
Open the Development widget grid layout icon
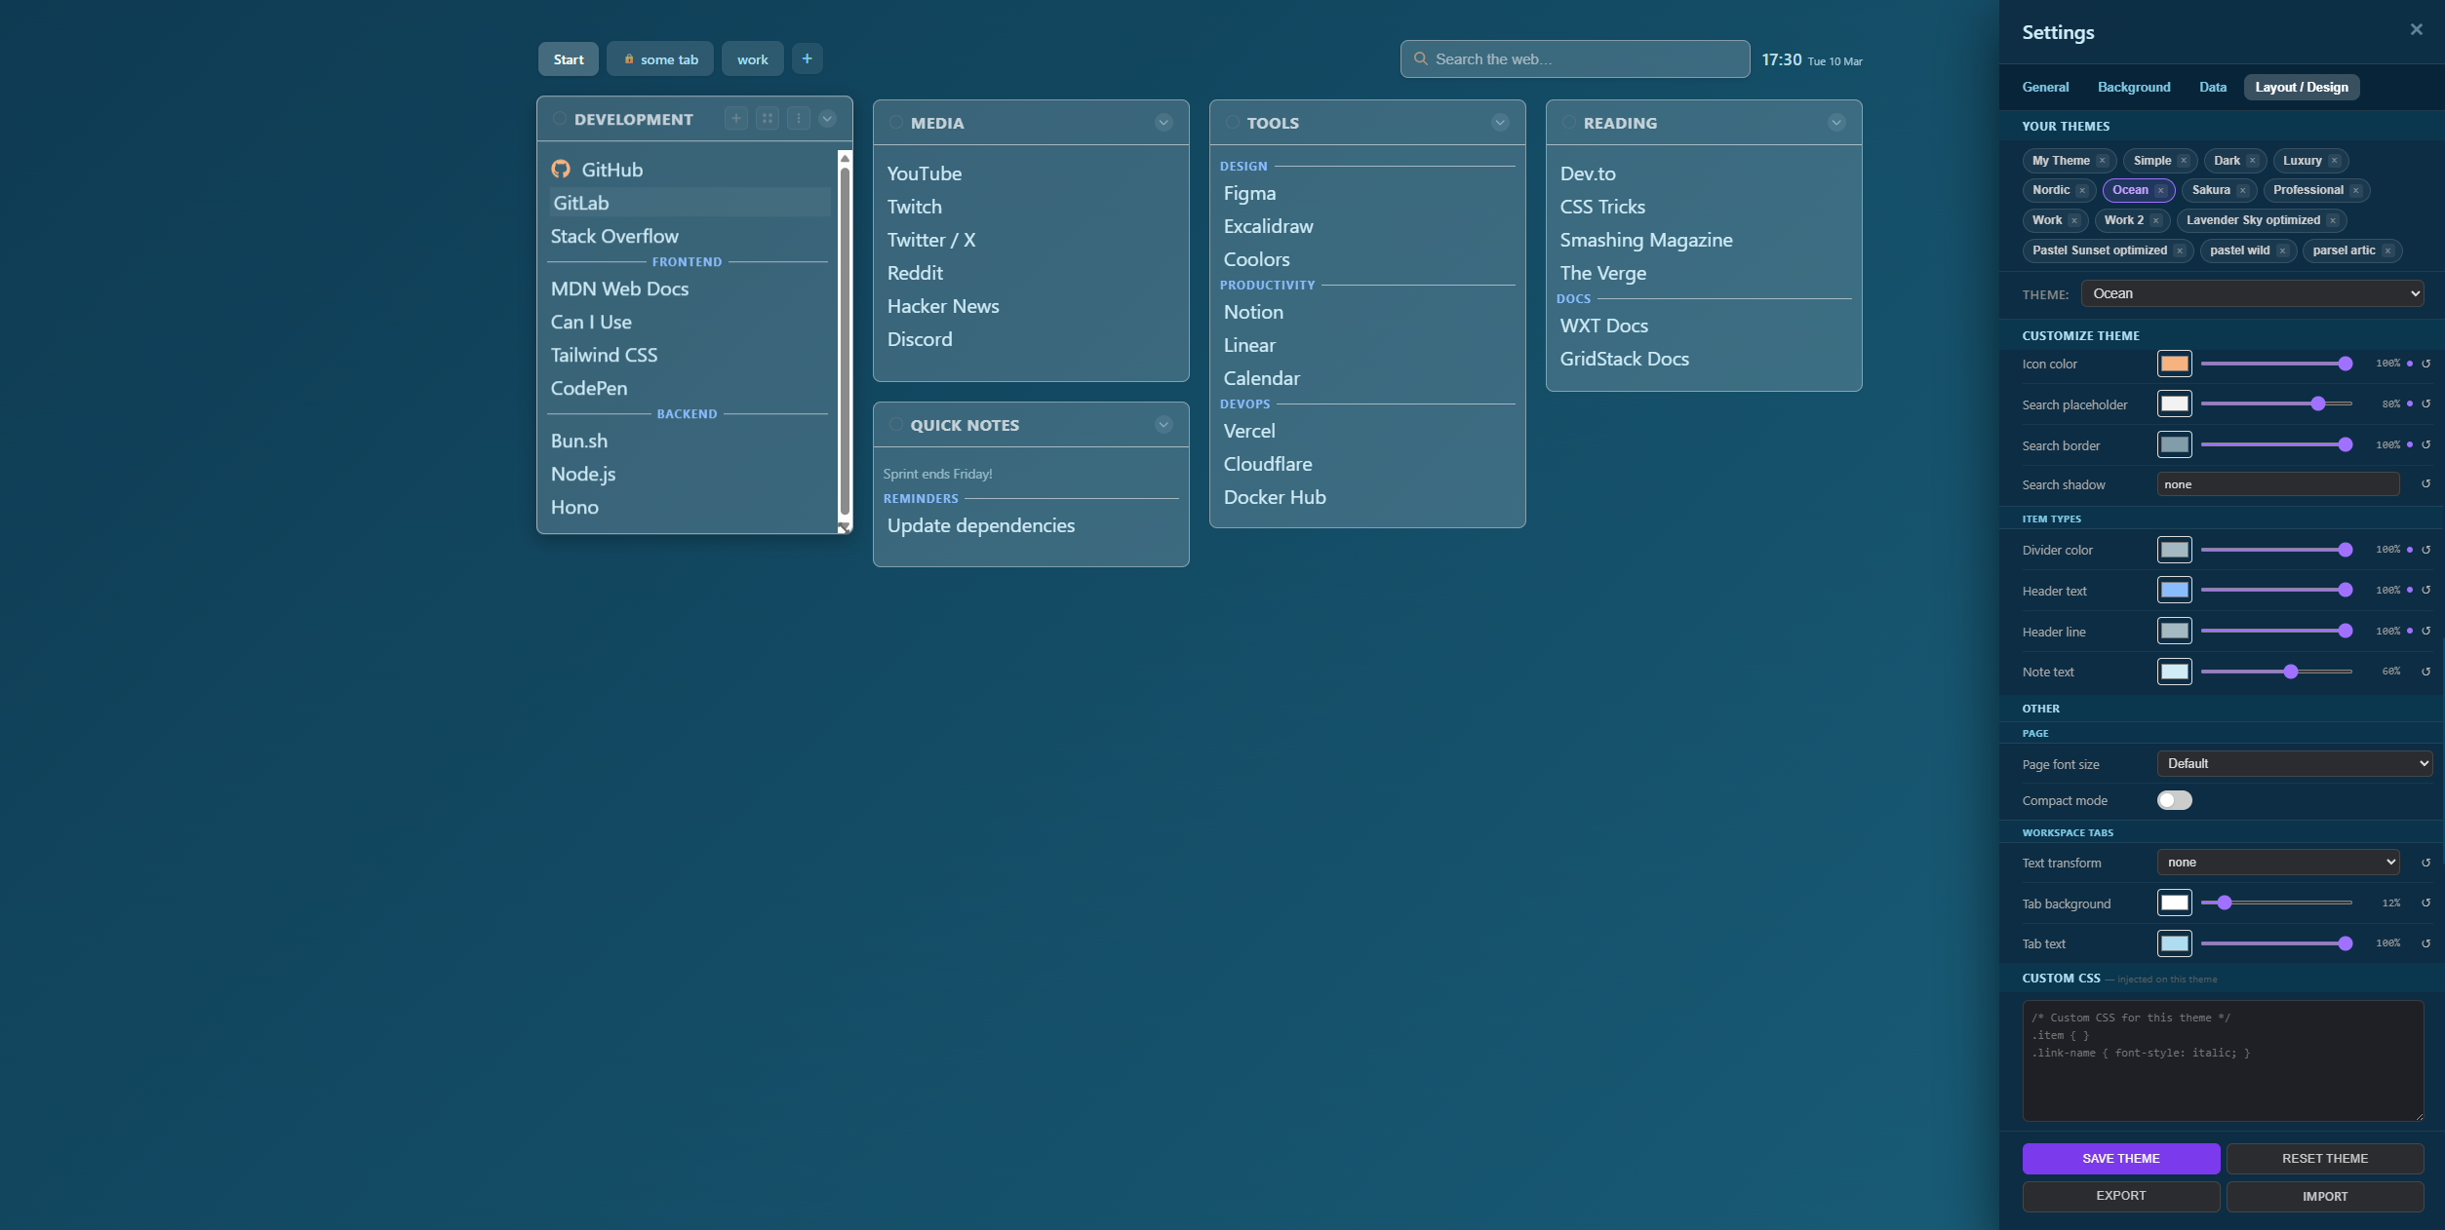tap(768, 118)
